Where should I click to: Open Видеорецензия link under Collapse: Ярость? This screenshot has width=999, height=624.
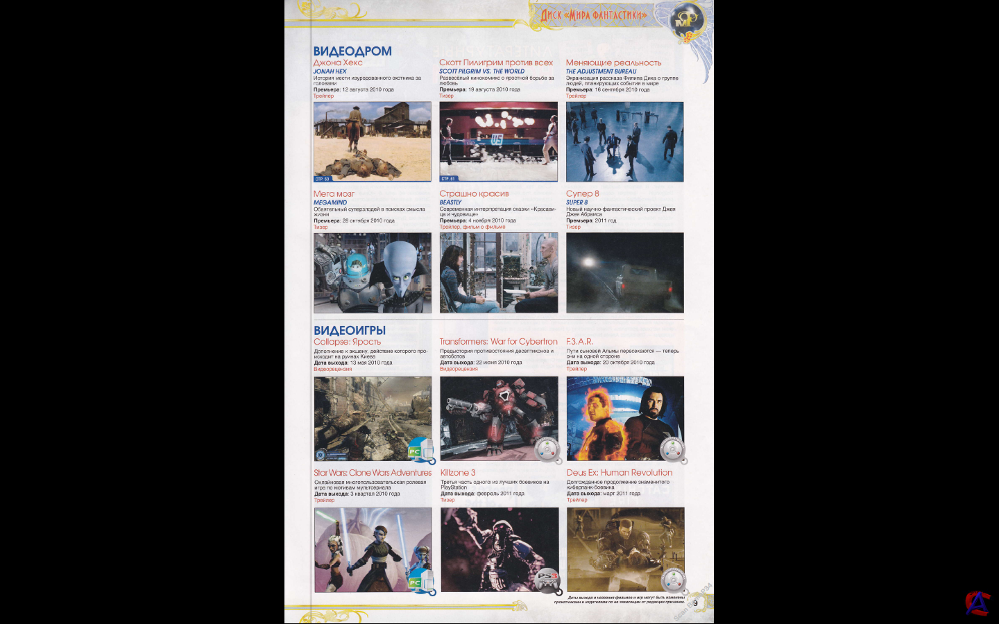click(333, 369)
